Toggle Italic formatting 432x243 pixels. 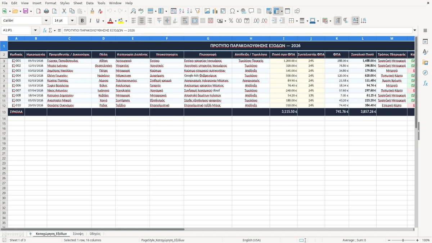(x=90, y=21)
